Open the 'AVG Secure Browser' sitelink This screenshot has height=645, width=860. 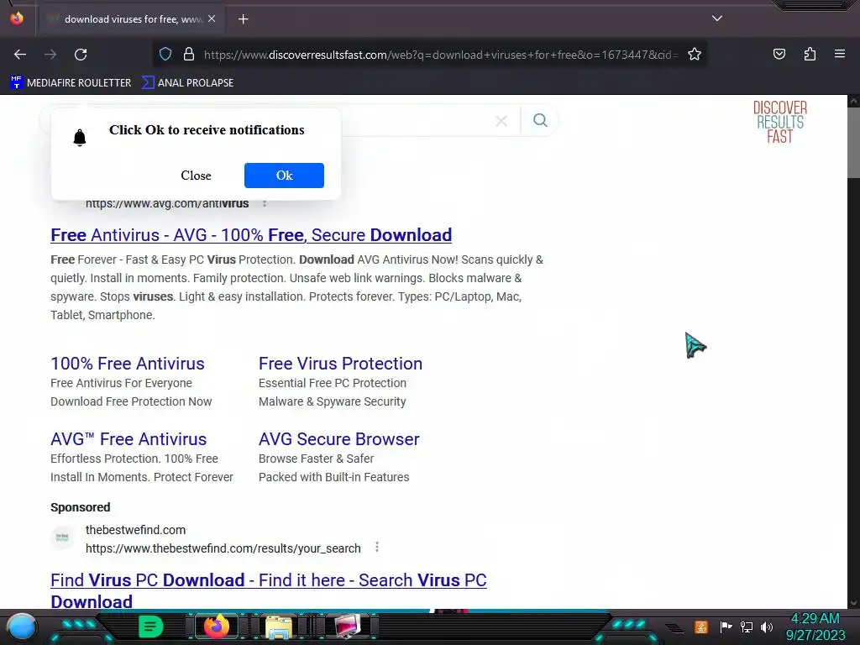339,439
